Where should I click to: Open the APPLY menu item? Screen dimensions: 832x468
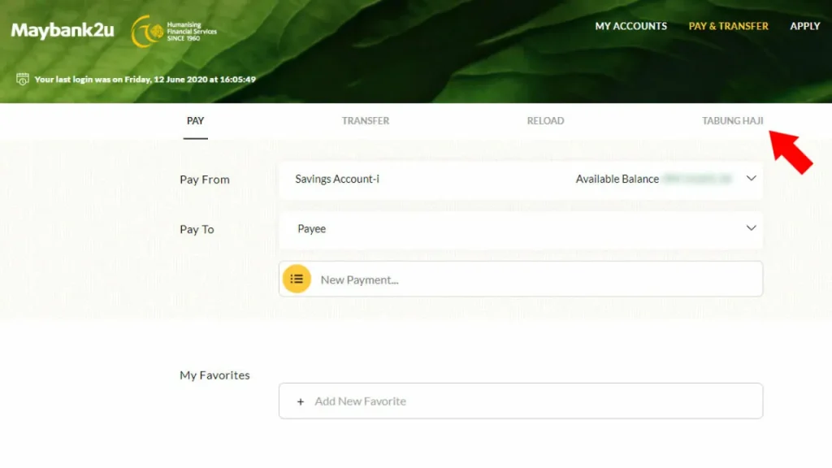(x=804, y=25)
